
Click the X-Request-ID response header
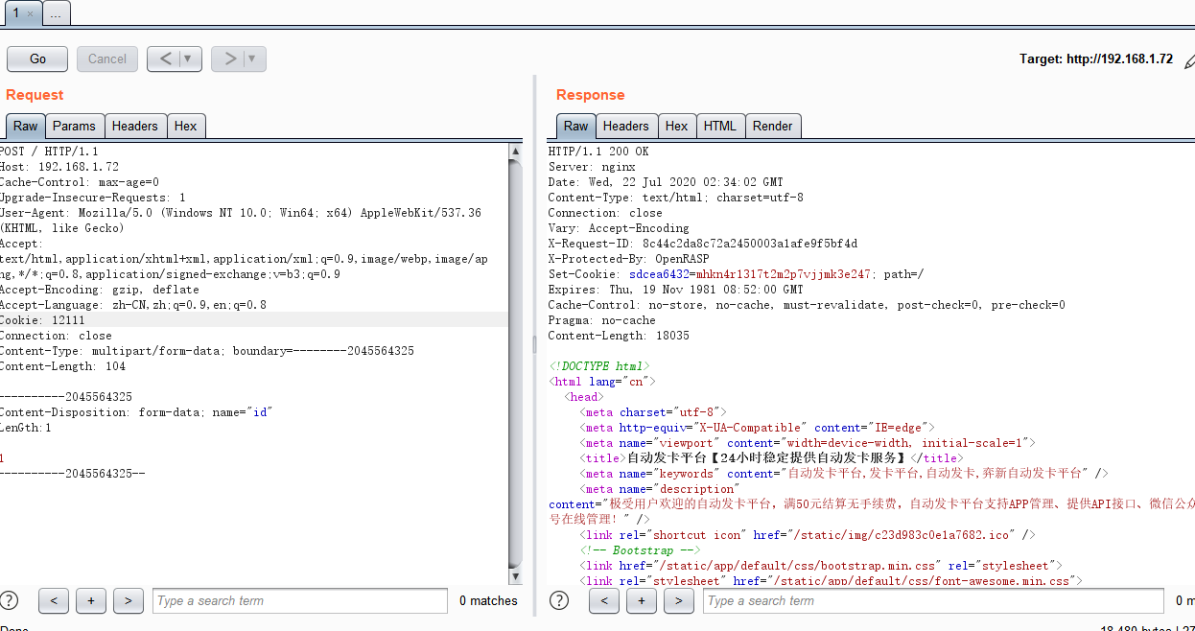click(703, 244)
